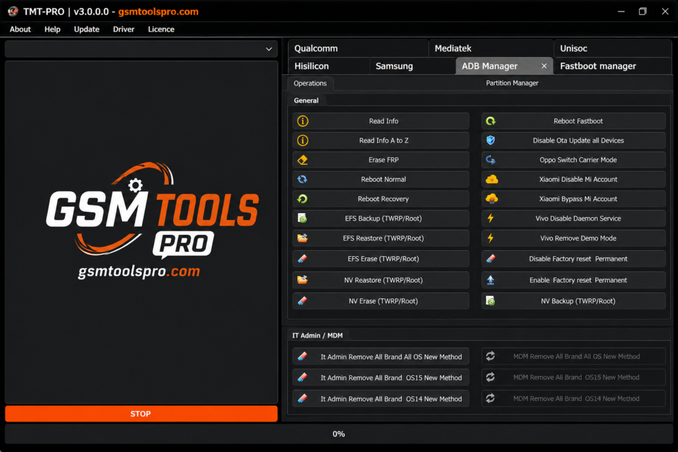This screenshot has width=678, height=452.
Task: Click the lightning icon beside Vivo Remove Demo Mode
Action: (491, 238)
